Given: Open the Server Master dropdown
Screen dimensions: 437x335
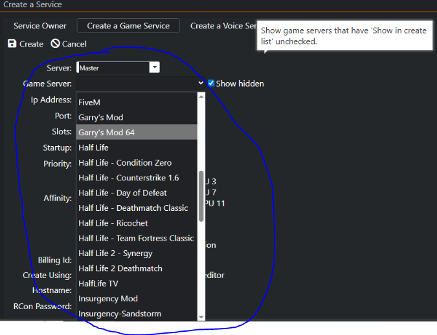Looking at the screenshot, I should [x=154, y=67].
